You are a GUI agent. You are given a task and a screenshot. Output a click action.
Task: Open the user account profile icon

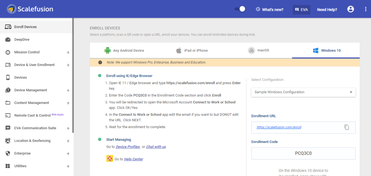pyautogui.click(x=350, y=9)
